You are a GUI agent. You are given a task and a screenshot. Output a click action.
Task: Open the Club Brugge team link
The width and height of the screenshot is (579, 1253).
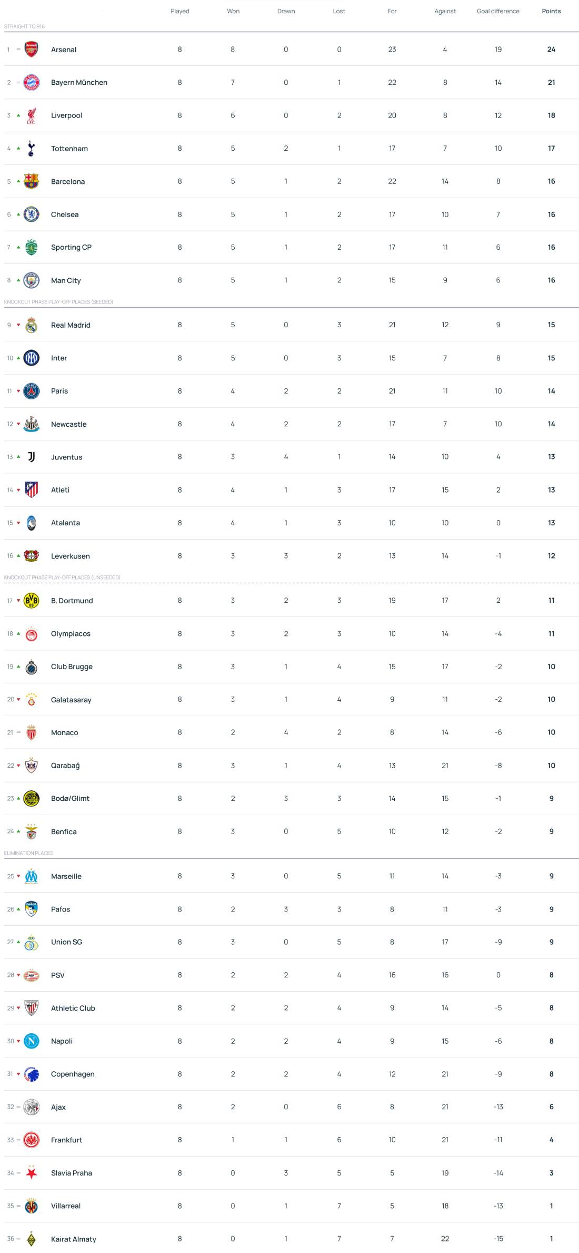[x=72, y=667]
